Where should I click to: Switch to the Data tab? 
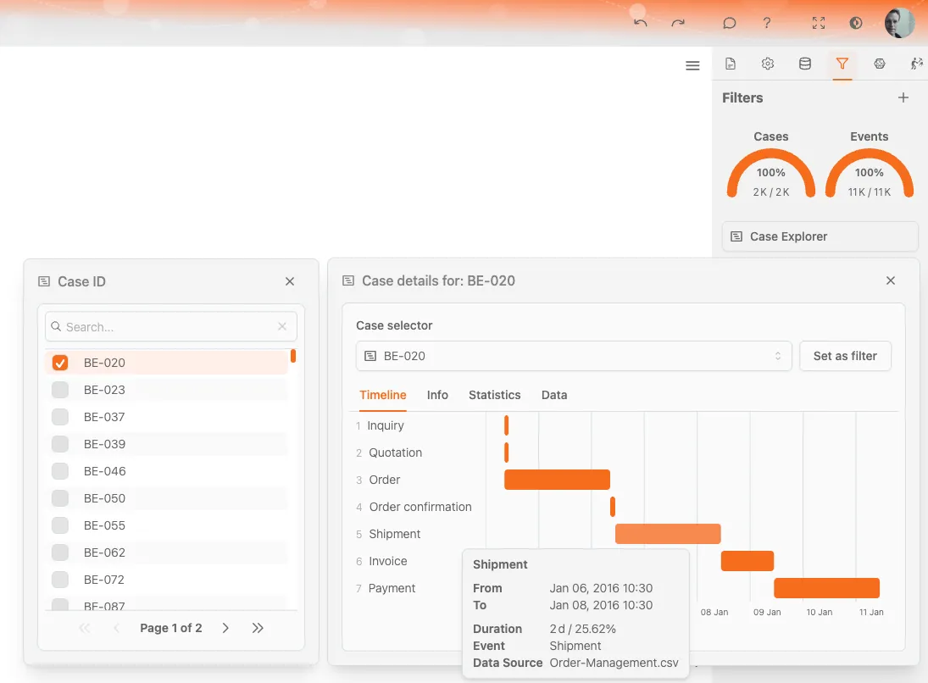tap(554, 395)
